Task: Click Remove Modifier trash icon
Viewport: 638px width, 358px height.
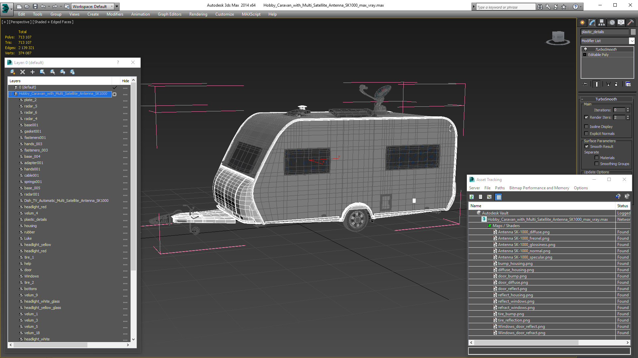Action: 616,84
